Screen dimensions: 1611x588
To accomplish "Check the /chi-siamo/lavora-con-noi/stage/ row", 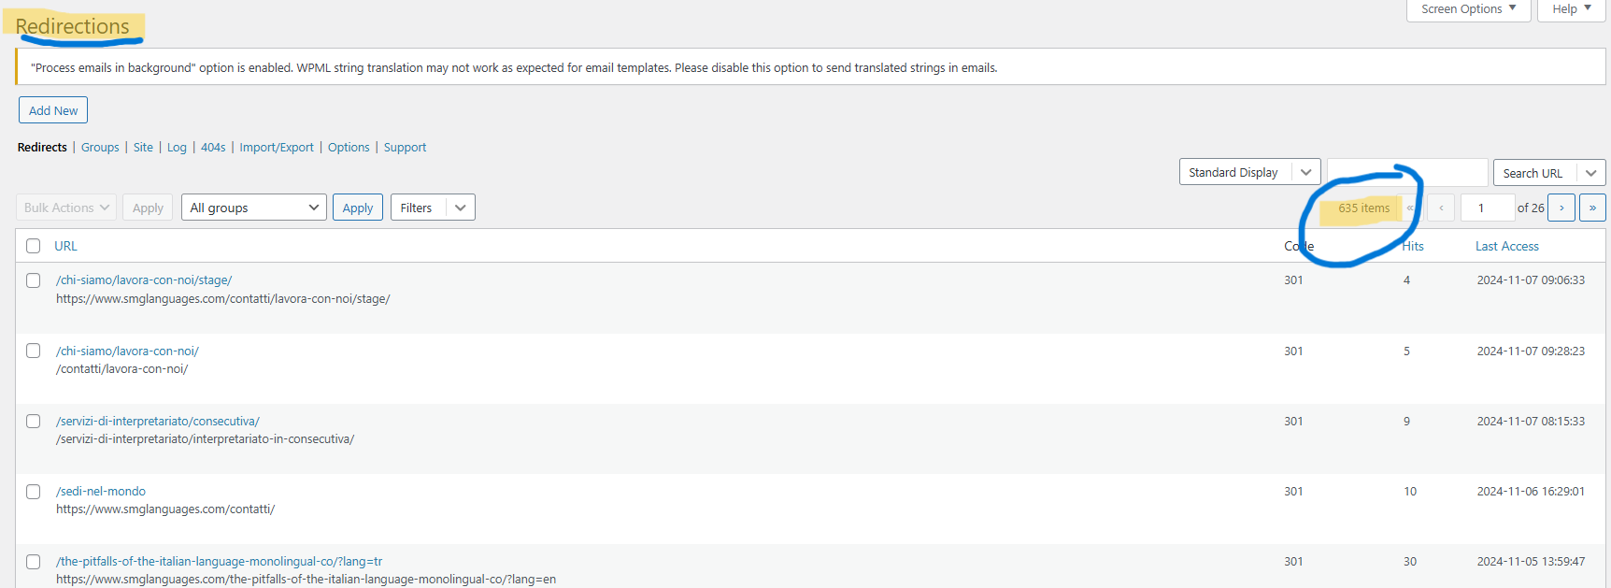I will coord(34,280).
